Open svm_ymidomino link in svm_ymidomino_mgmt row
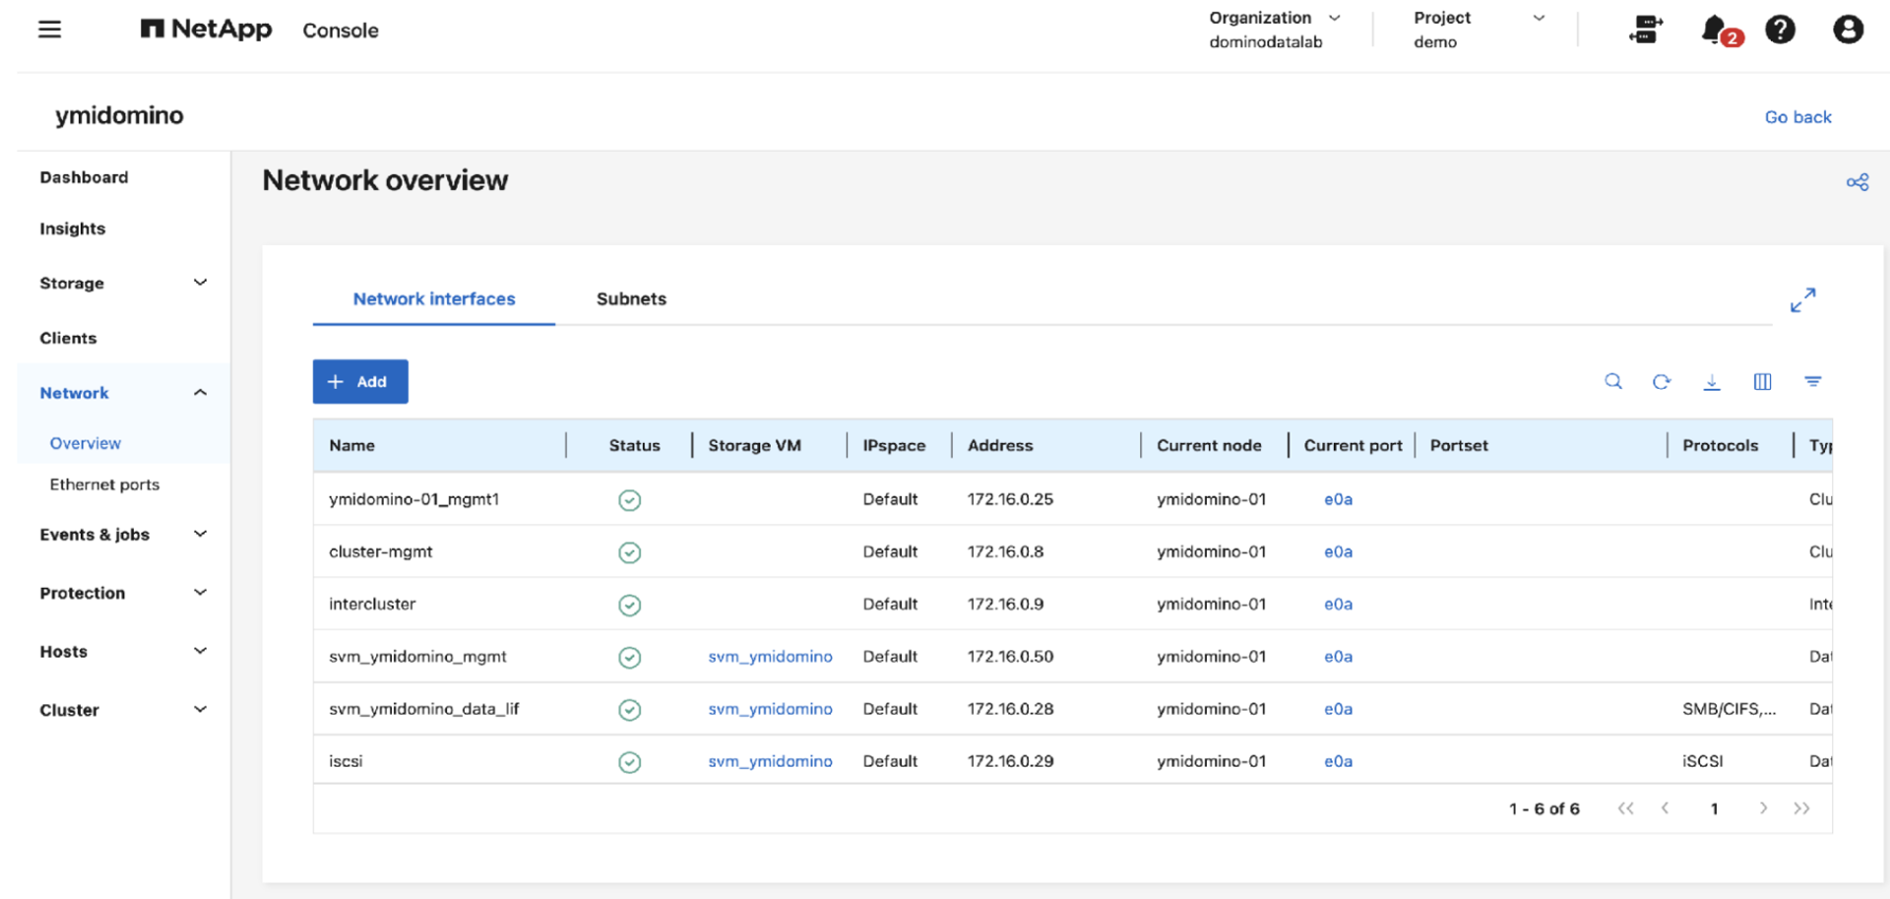This screenshot has width=1890, height=899. [770, 657]
